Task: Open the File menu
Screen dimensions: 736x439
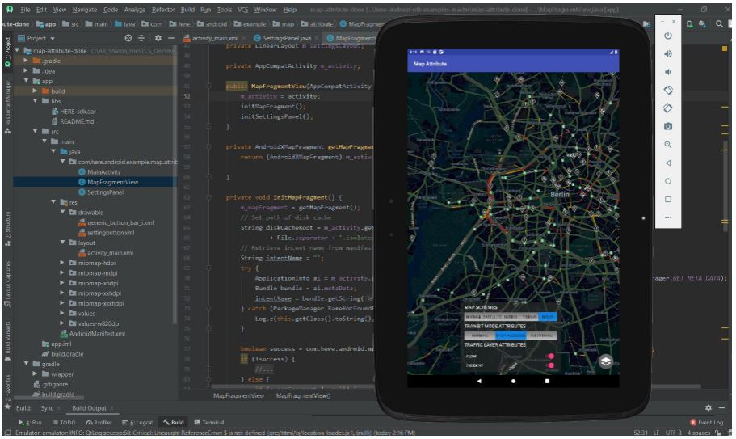Action: (x=25, y=10)
